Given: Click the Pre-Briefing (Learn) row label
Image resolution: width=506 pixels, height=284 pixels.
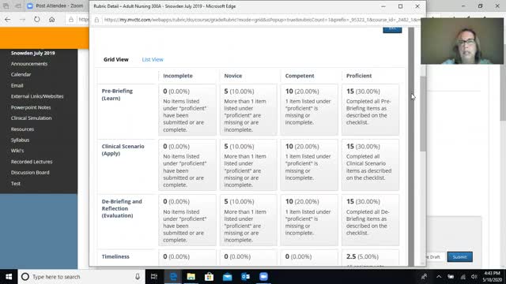Looking at the screenshot, I should pyautogui.click(x=117, y=95).
